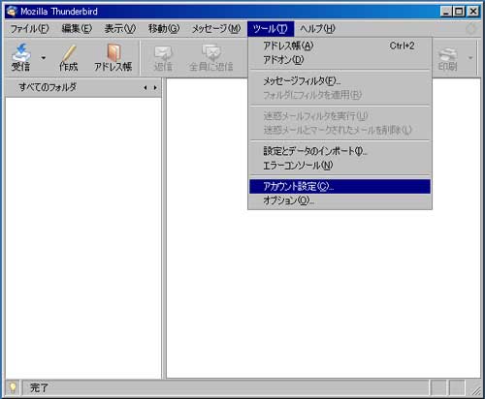Click previous folder view left arrow
Viewport: 485px width, 399px height.
tap(145, 87)
